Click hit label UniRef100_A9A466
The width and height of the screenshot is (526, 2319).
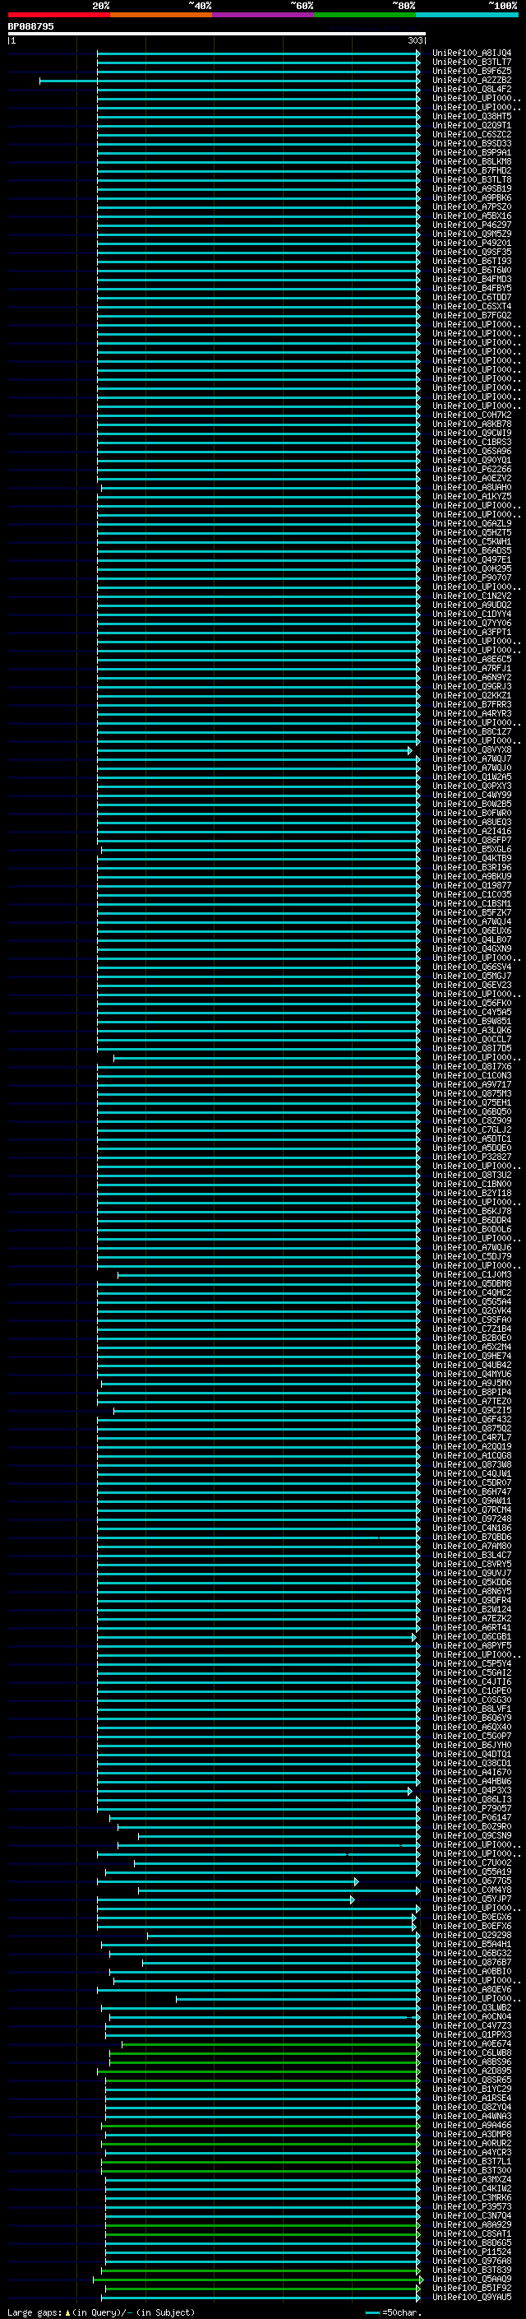point(471,2126)
